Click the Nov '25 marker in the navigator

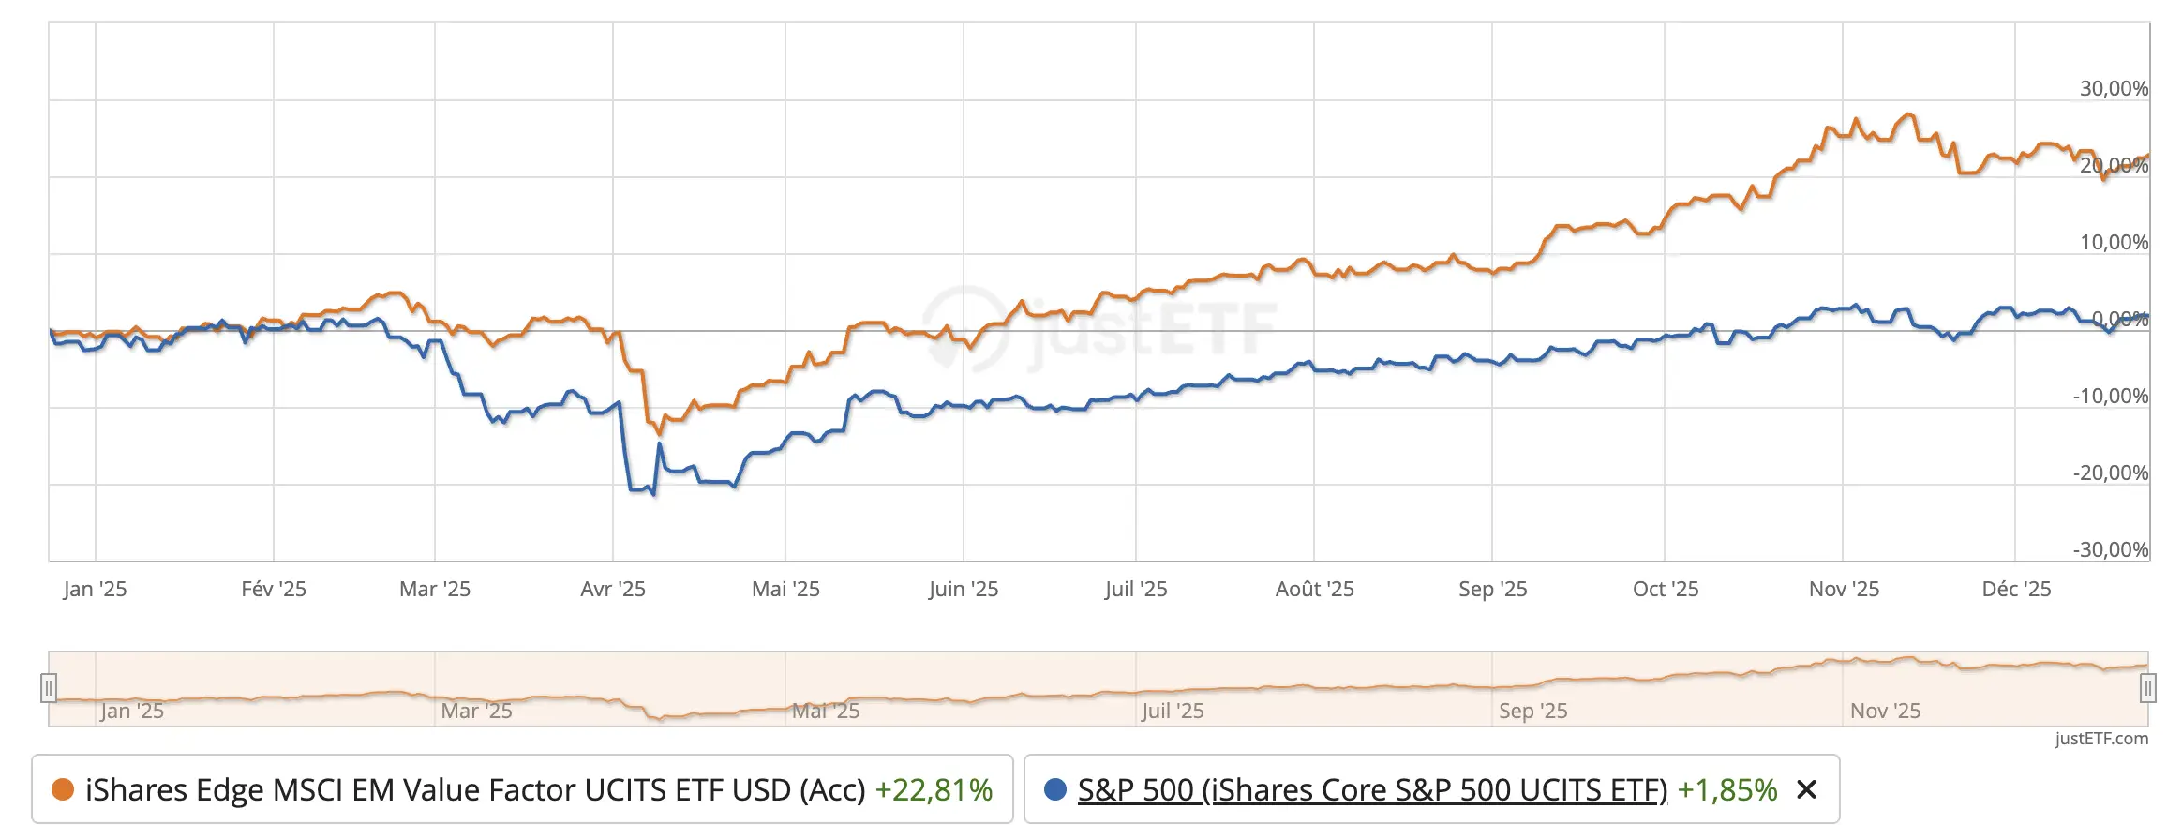[x=1885, y=711]
